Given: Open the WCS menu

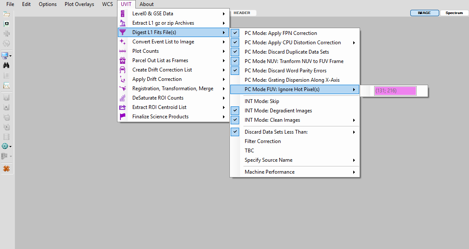Looking at the screenshot, I should coord(107,4).
